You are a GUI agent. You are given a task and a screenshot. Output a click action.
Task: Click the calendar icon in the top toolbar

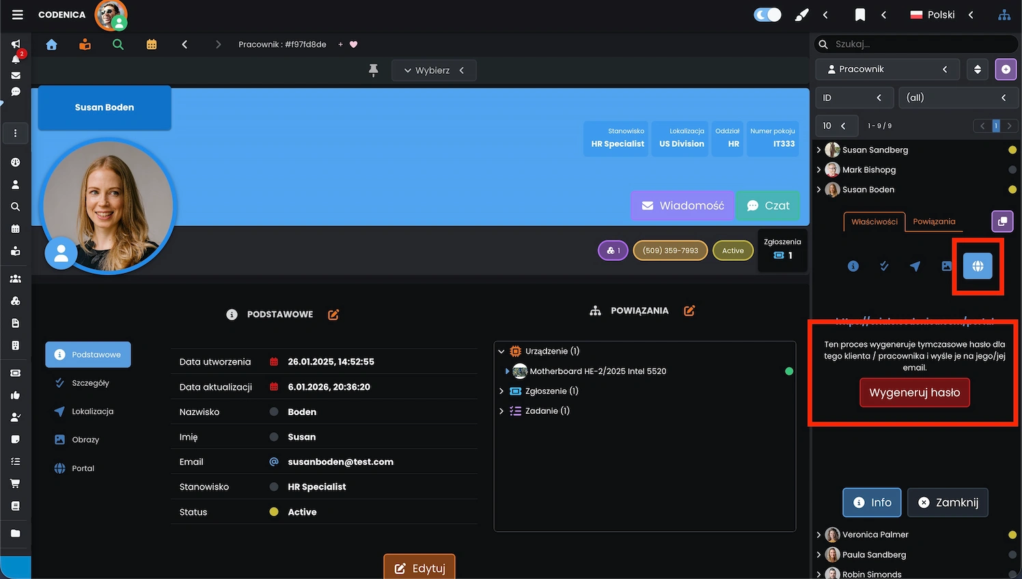pyautogui.click(x=151, y=44)
